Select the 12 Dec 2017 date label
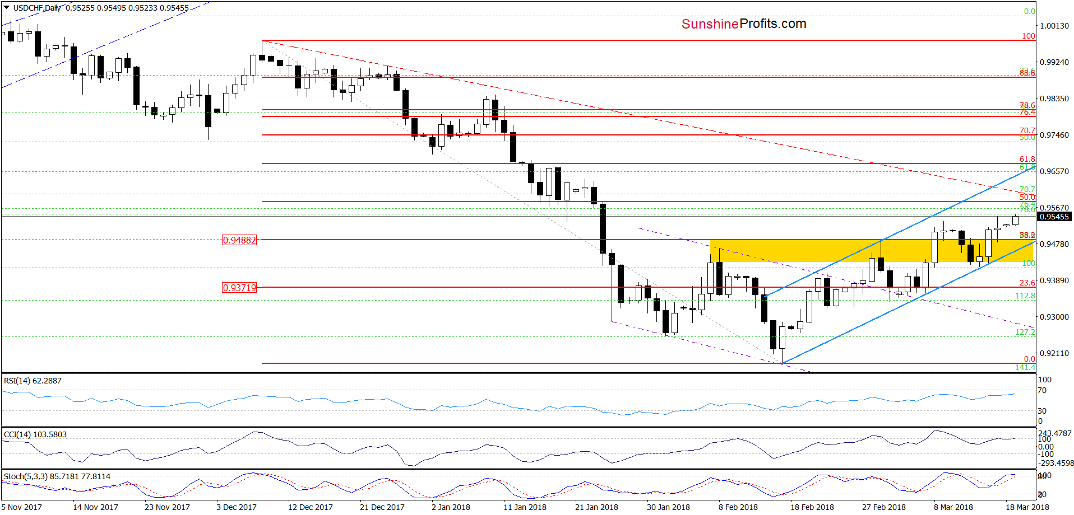Viewport: 1074px width, 515px height. [x=311, y=507]
